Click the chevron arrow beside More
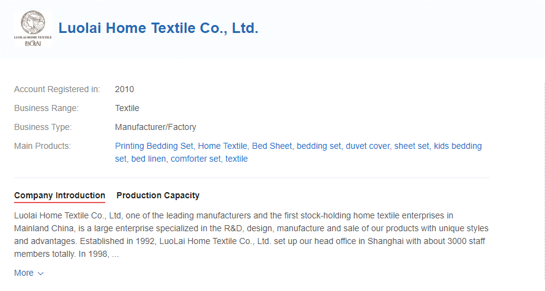This screenshot has width=545, height=291. 40,273
